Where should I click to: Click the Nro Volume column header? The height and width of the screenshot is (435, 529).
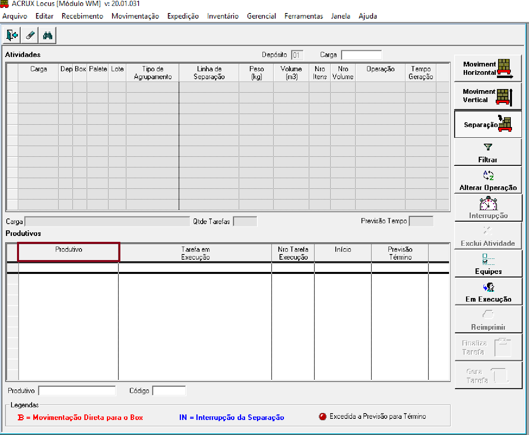pyautogui.click(x=343, y=73)
